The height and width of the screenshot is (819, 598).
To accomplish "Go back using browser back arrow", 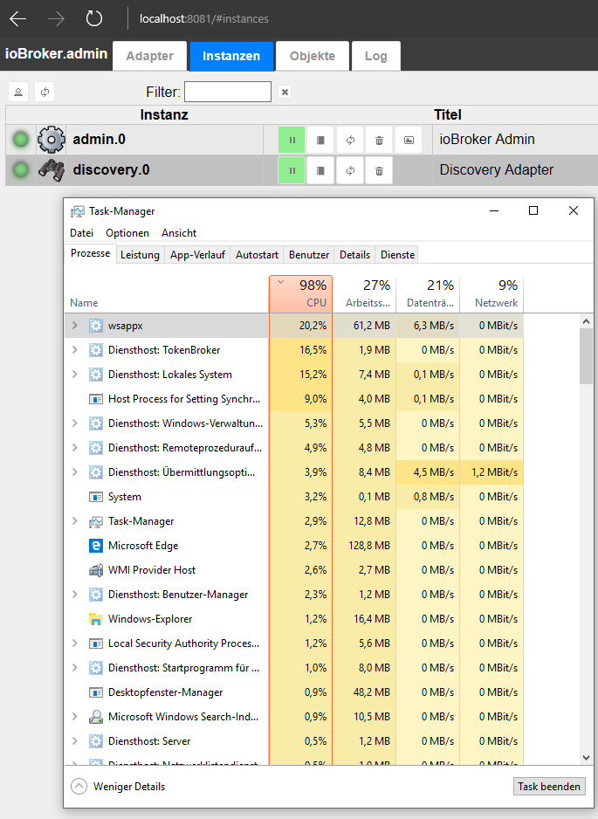I will pos(17,19).
